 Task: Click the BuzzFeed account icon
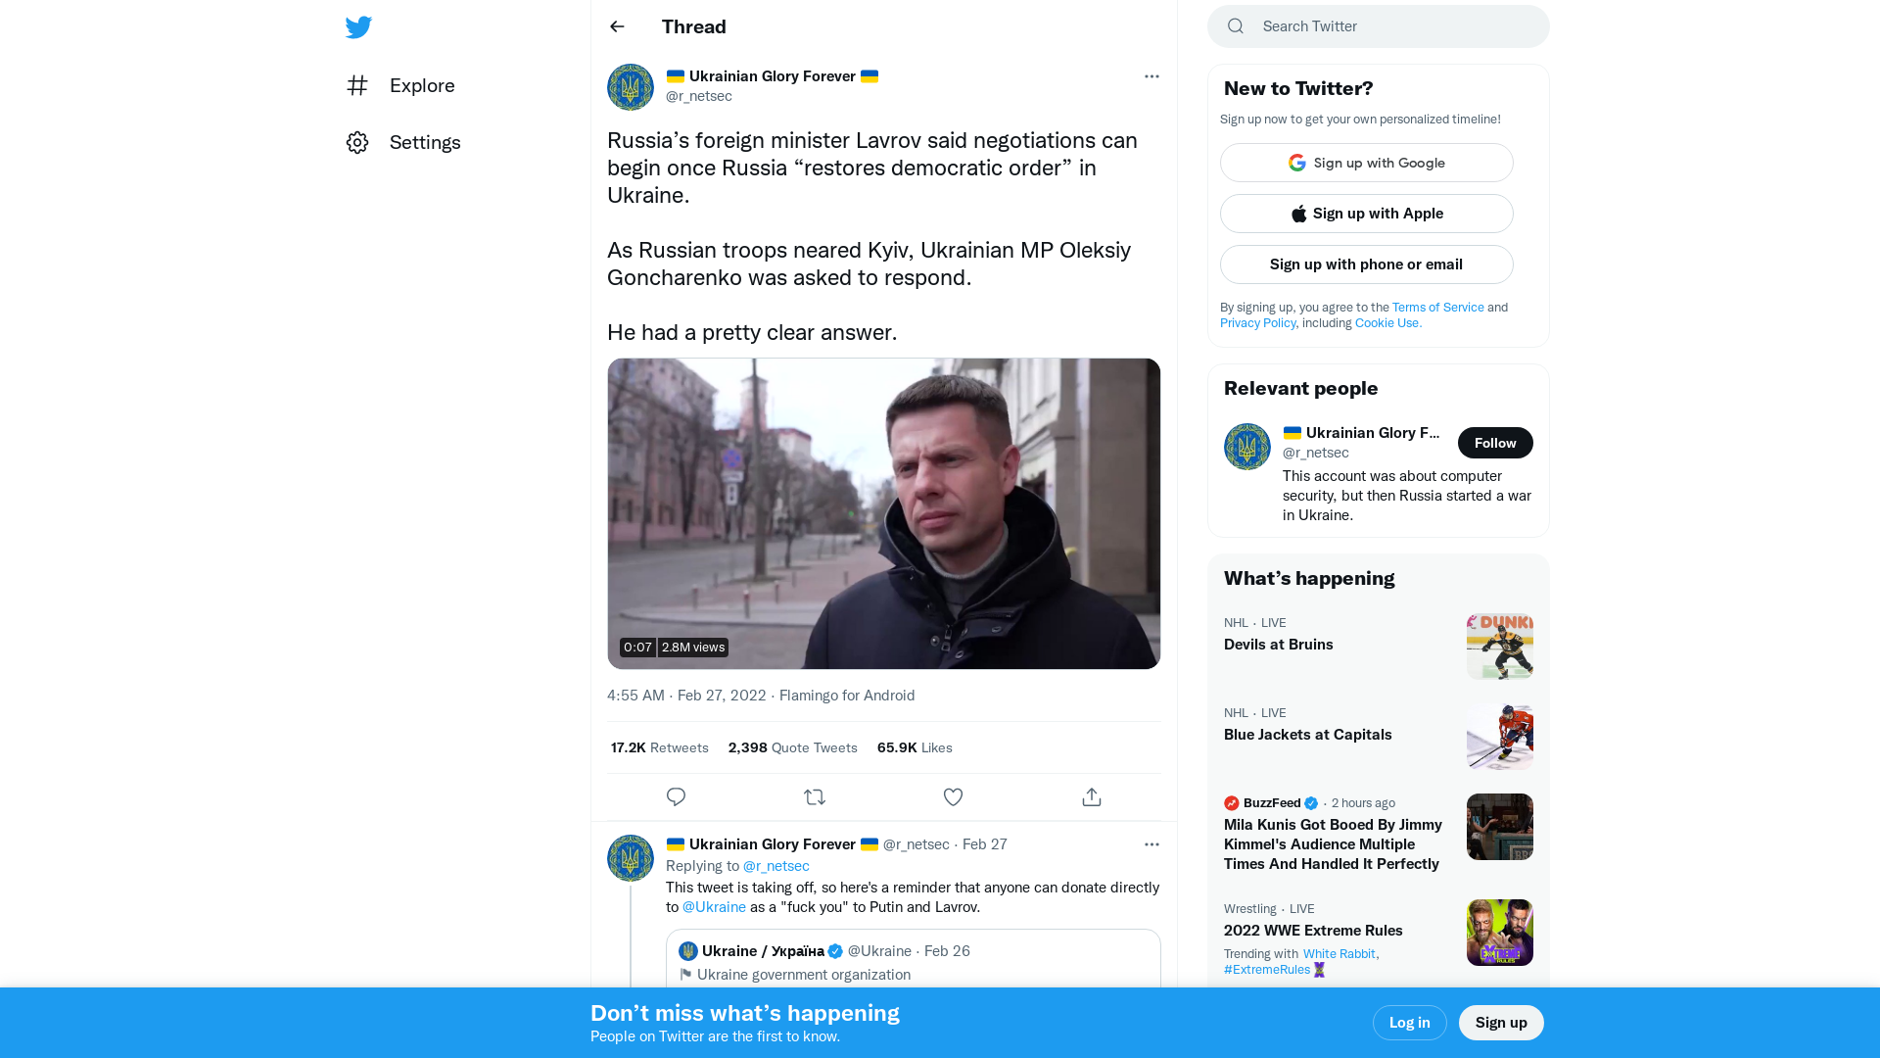[1232, 803]
